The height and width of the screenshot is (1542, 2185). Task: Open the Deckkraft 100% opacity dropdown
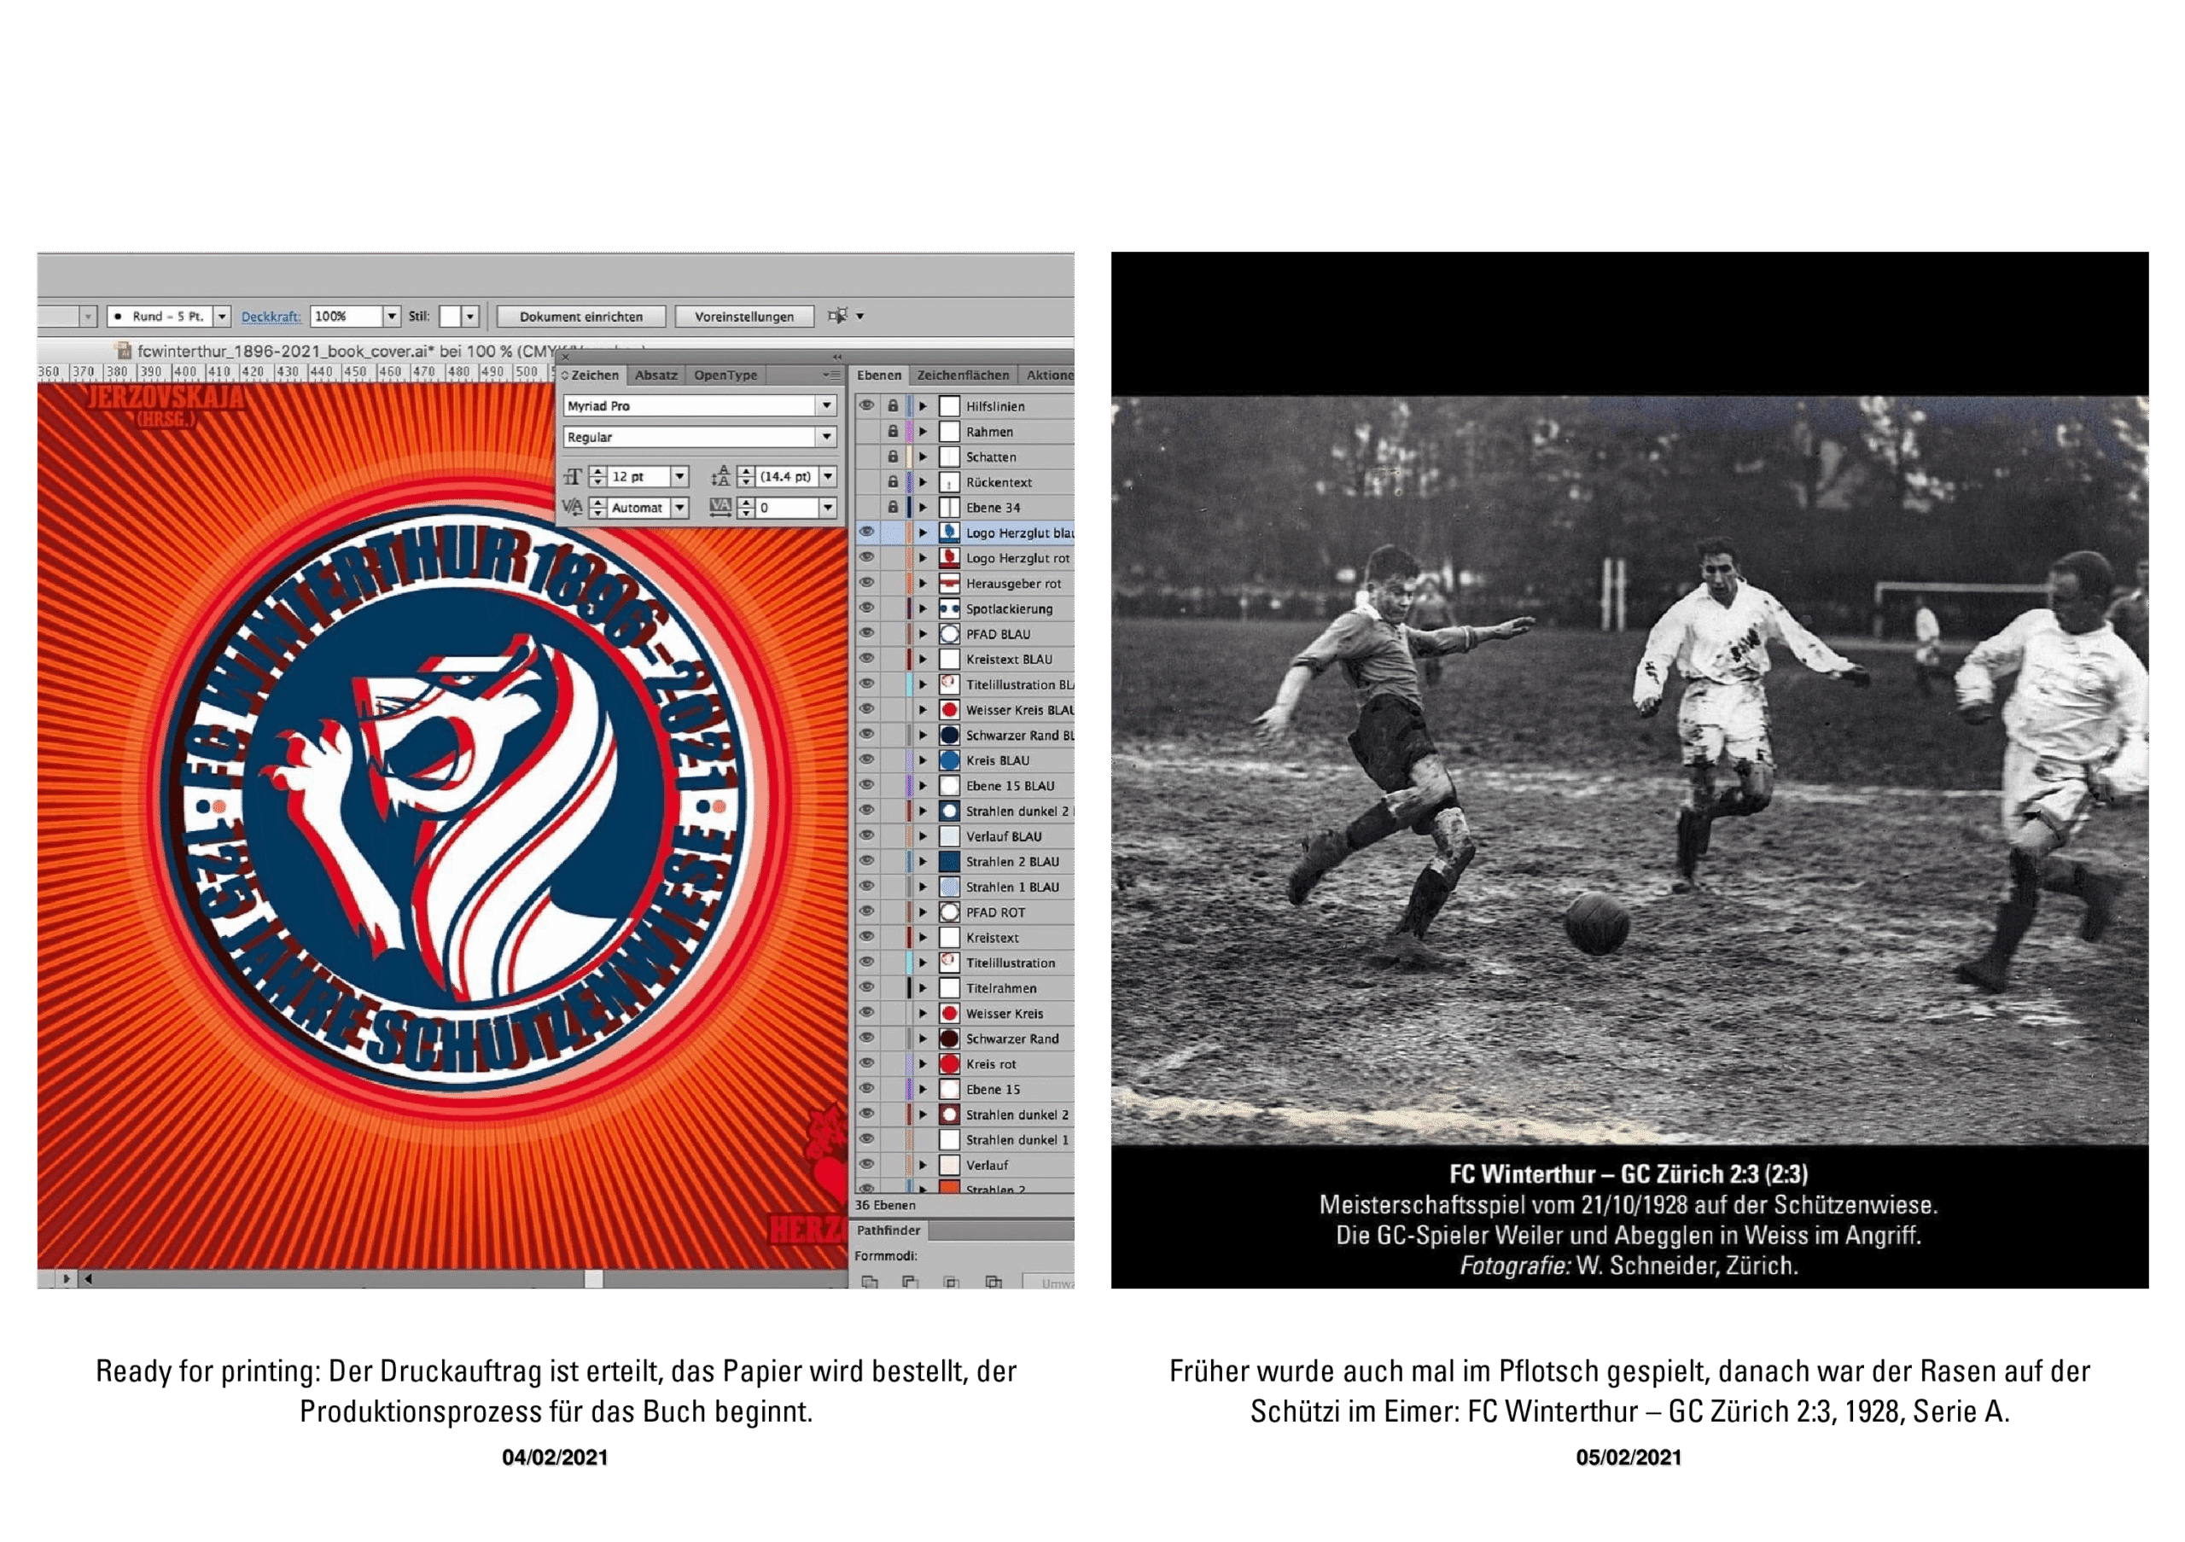coord(391,316)
